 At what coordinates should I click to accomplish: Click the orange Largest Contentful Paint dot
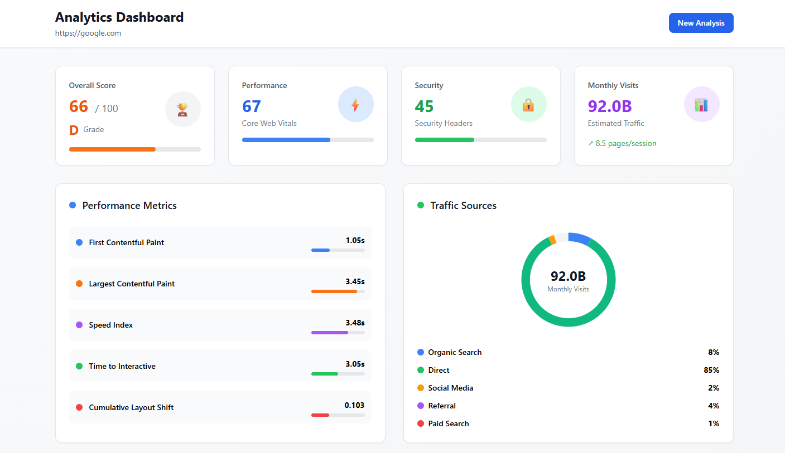pos(79,284)
